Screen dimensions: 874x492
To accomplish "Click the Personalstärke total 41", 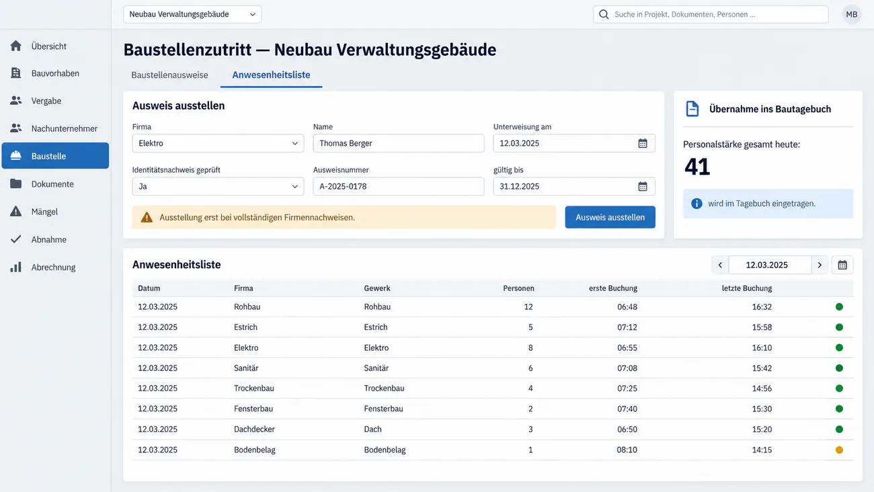I will click(697, 167).
